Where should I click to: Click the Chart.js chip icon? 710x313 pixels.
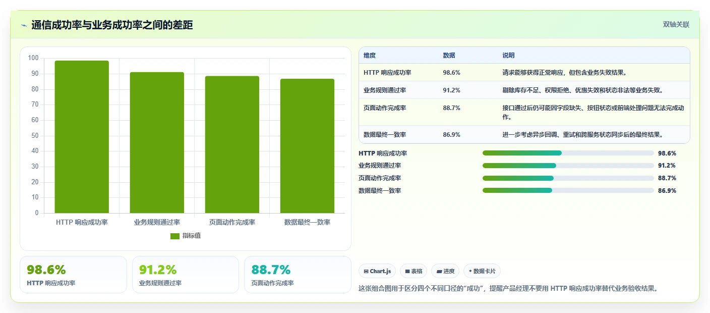pos(366,271)
